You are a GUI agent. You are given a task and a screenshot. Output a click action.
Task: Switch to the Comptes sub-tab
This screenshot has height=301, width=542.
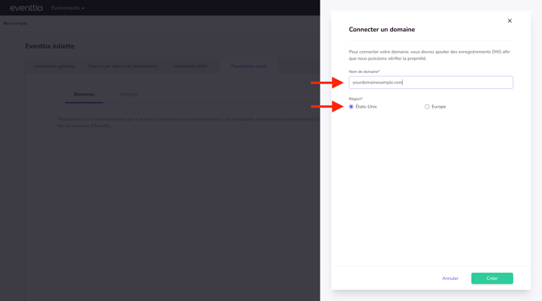click(129, 95)
